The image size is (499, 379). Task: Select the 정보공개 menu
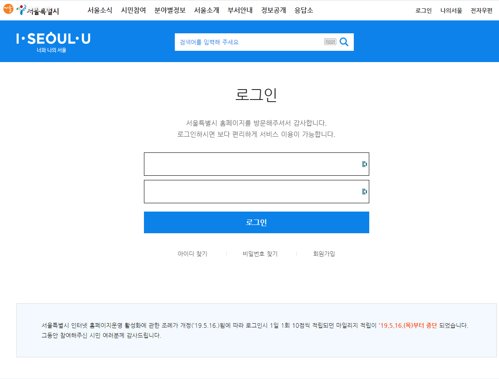point(273,10)
